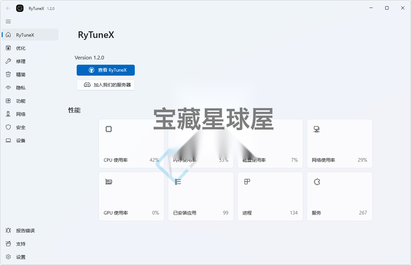This screenshot has width=411, height=265.
Task: Click the 查看 RyTuneX GitHub button
Action: click(106, 70)
